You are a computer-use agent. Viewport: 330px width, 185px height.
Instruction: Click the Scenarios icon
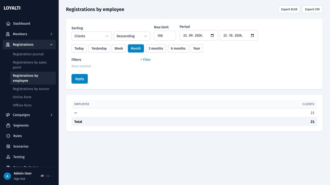click(8, 146)
